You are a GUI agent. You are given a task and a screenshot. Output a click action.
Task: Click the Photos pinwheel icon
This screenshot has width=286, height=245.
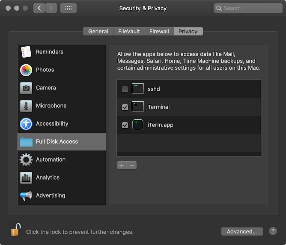[x=26, y=70]
